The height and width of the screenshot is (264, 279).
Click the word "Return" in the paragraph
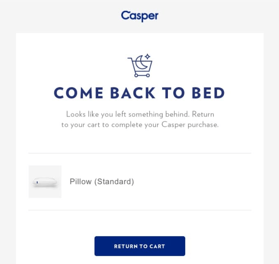coord(203,114)
